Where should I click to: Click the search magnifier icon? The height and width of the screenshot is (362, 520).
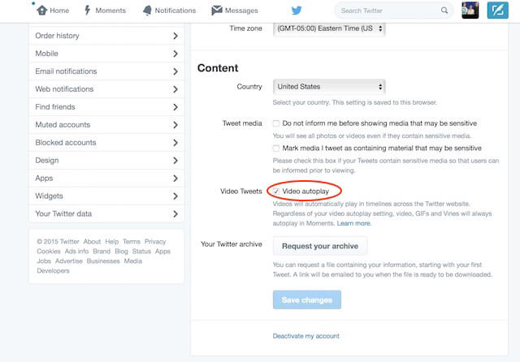tap(444, 11)
